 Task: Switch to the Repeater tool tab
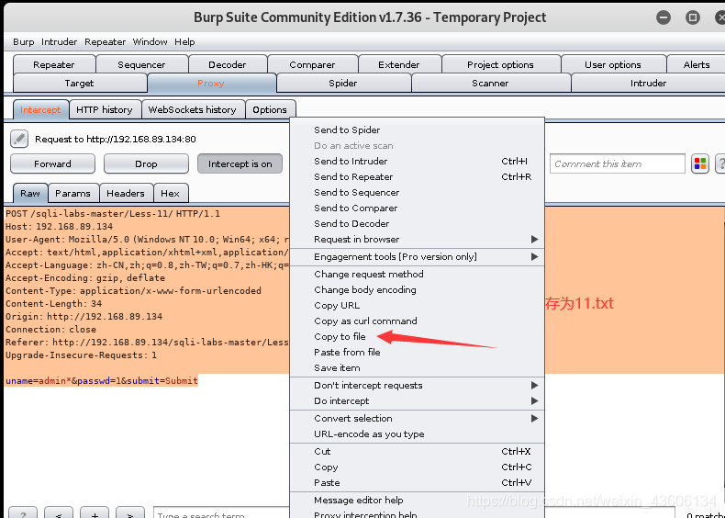click(54, 65)
